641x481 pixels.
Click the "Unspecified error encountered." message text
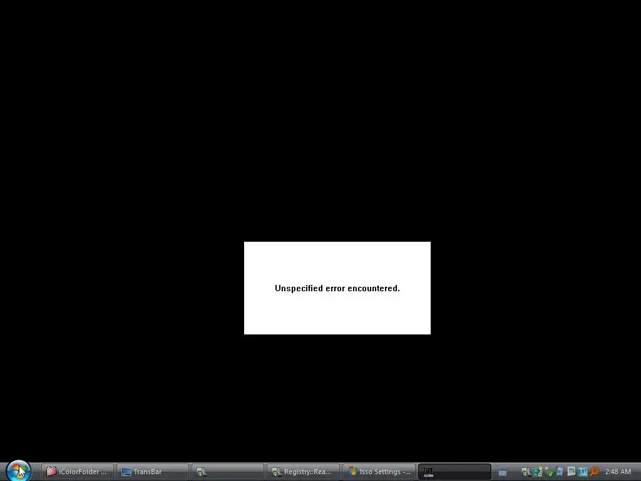[337, 288]
